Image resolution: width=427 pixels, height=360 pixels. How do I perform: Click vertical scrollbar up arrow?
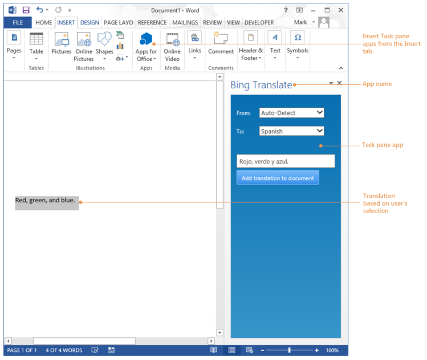click(x=219, y=77)
